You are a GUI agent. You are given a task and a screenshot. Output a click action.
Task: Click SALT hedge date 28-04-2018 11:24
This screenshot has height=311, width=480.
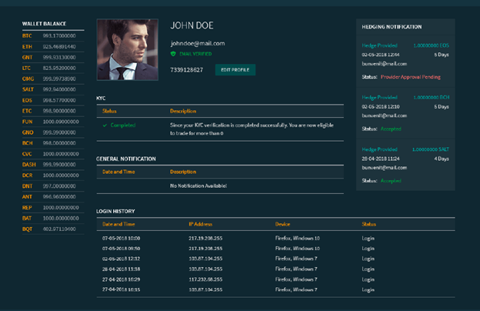click(381, 159)
